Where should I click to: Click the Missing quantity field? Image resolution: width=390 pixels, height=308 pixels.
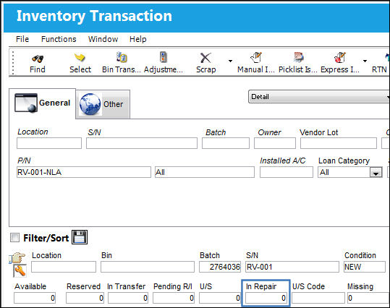[368, 298]
